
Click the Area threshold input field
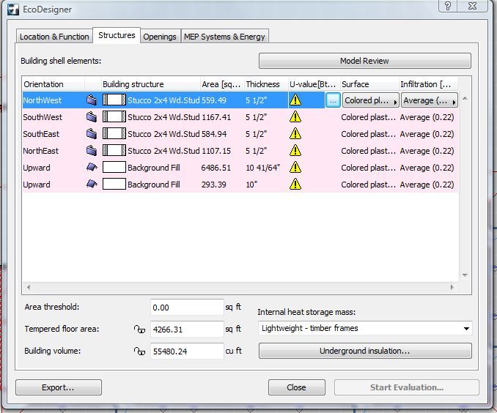[x=187, y=308]
